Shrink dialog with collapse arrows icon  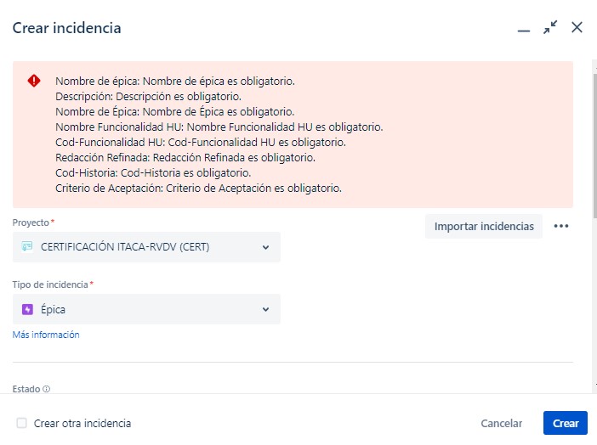(550, 27)
